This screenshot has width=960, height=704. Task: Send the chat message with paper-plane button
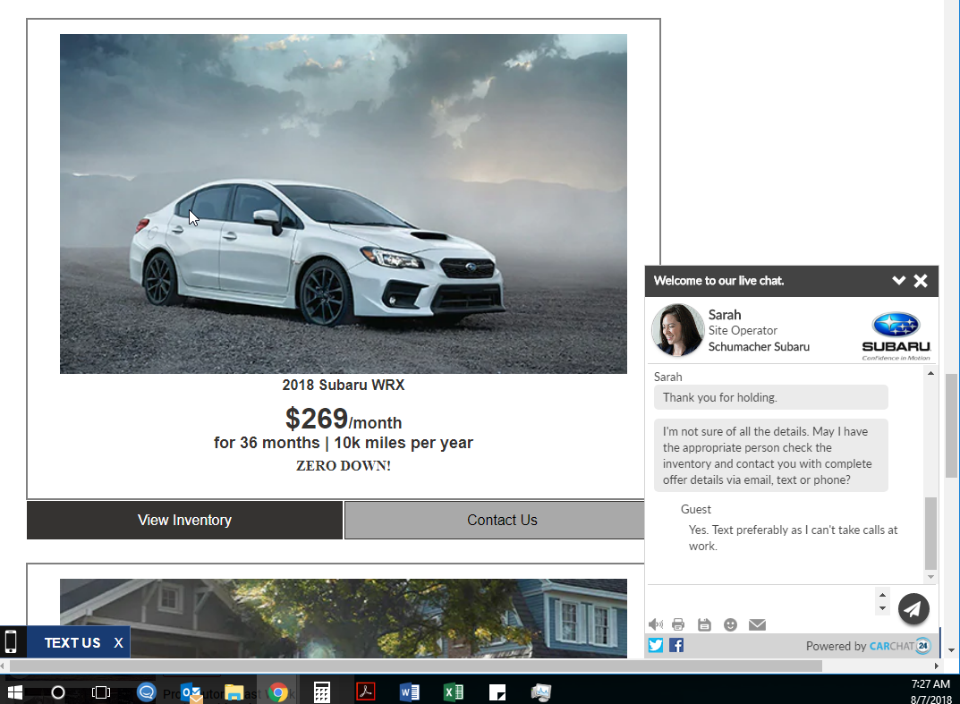click(913, 609)
